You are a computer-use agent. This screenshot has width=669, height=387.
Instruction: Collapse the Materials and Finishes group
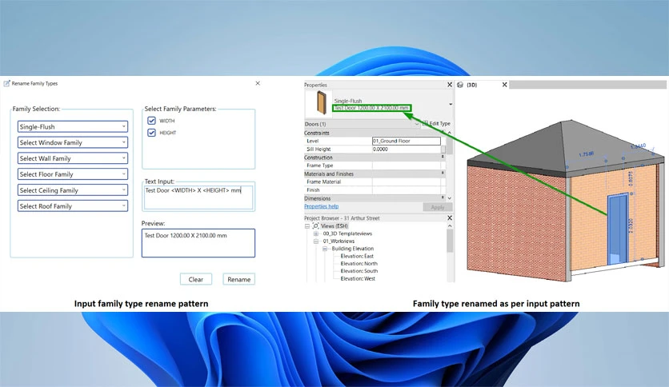(443, 174)
